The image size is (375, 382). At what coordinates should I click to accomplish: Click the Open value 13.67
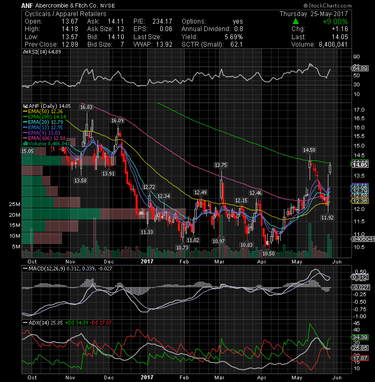coord(70,21)
